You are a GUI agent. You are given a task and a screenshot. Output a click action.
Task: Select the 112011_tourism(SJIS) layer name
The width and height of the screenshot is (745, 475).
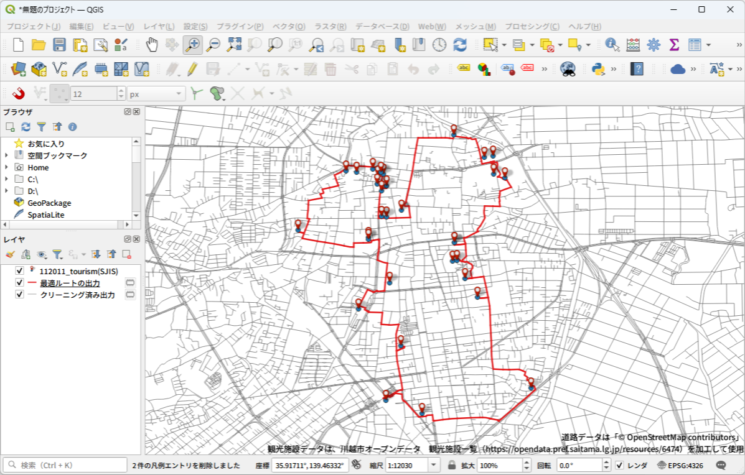coord(78,271)
